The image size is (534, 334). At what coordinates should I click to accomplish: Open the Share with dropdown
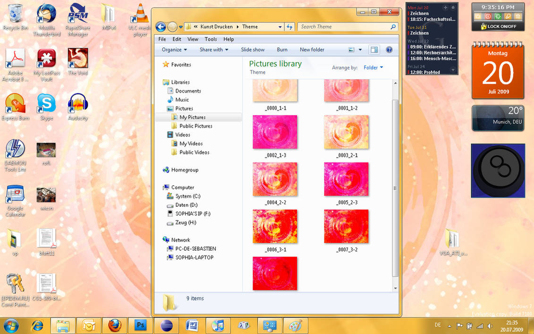pos(214,50)
